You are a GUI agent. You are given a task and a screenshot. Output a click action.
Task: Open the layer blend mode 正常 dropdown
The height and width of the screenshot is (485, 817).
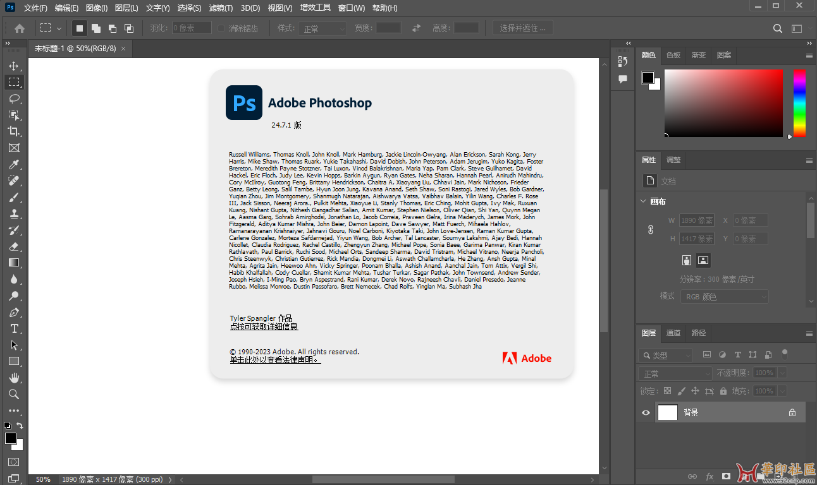[x=675, y=373]
